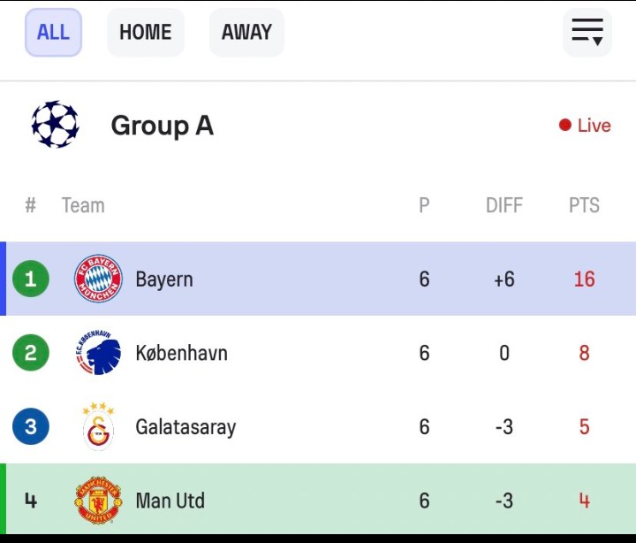Viewport: 636px width, 543px height.
Task: Select the Galatasaray team name
Action: pyautogui.click(x=185, y=428)
